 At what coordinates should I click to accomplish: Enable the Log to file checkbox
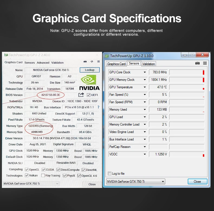[x=109, y=174]
